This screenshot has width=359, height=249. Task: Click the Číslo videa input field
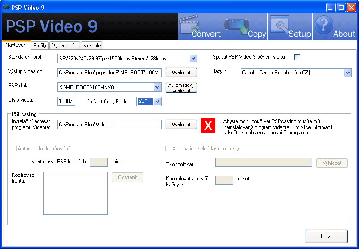point(66,102)
